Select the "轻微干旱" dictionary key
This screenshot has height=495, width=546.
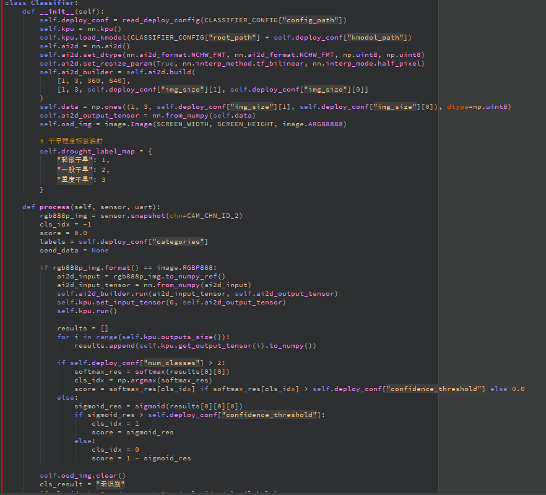74,160
